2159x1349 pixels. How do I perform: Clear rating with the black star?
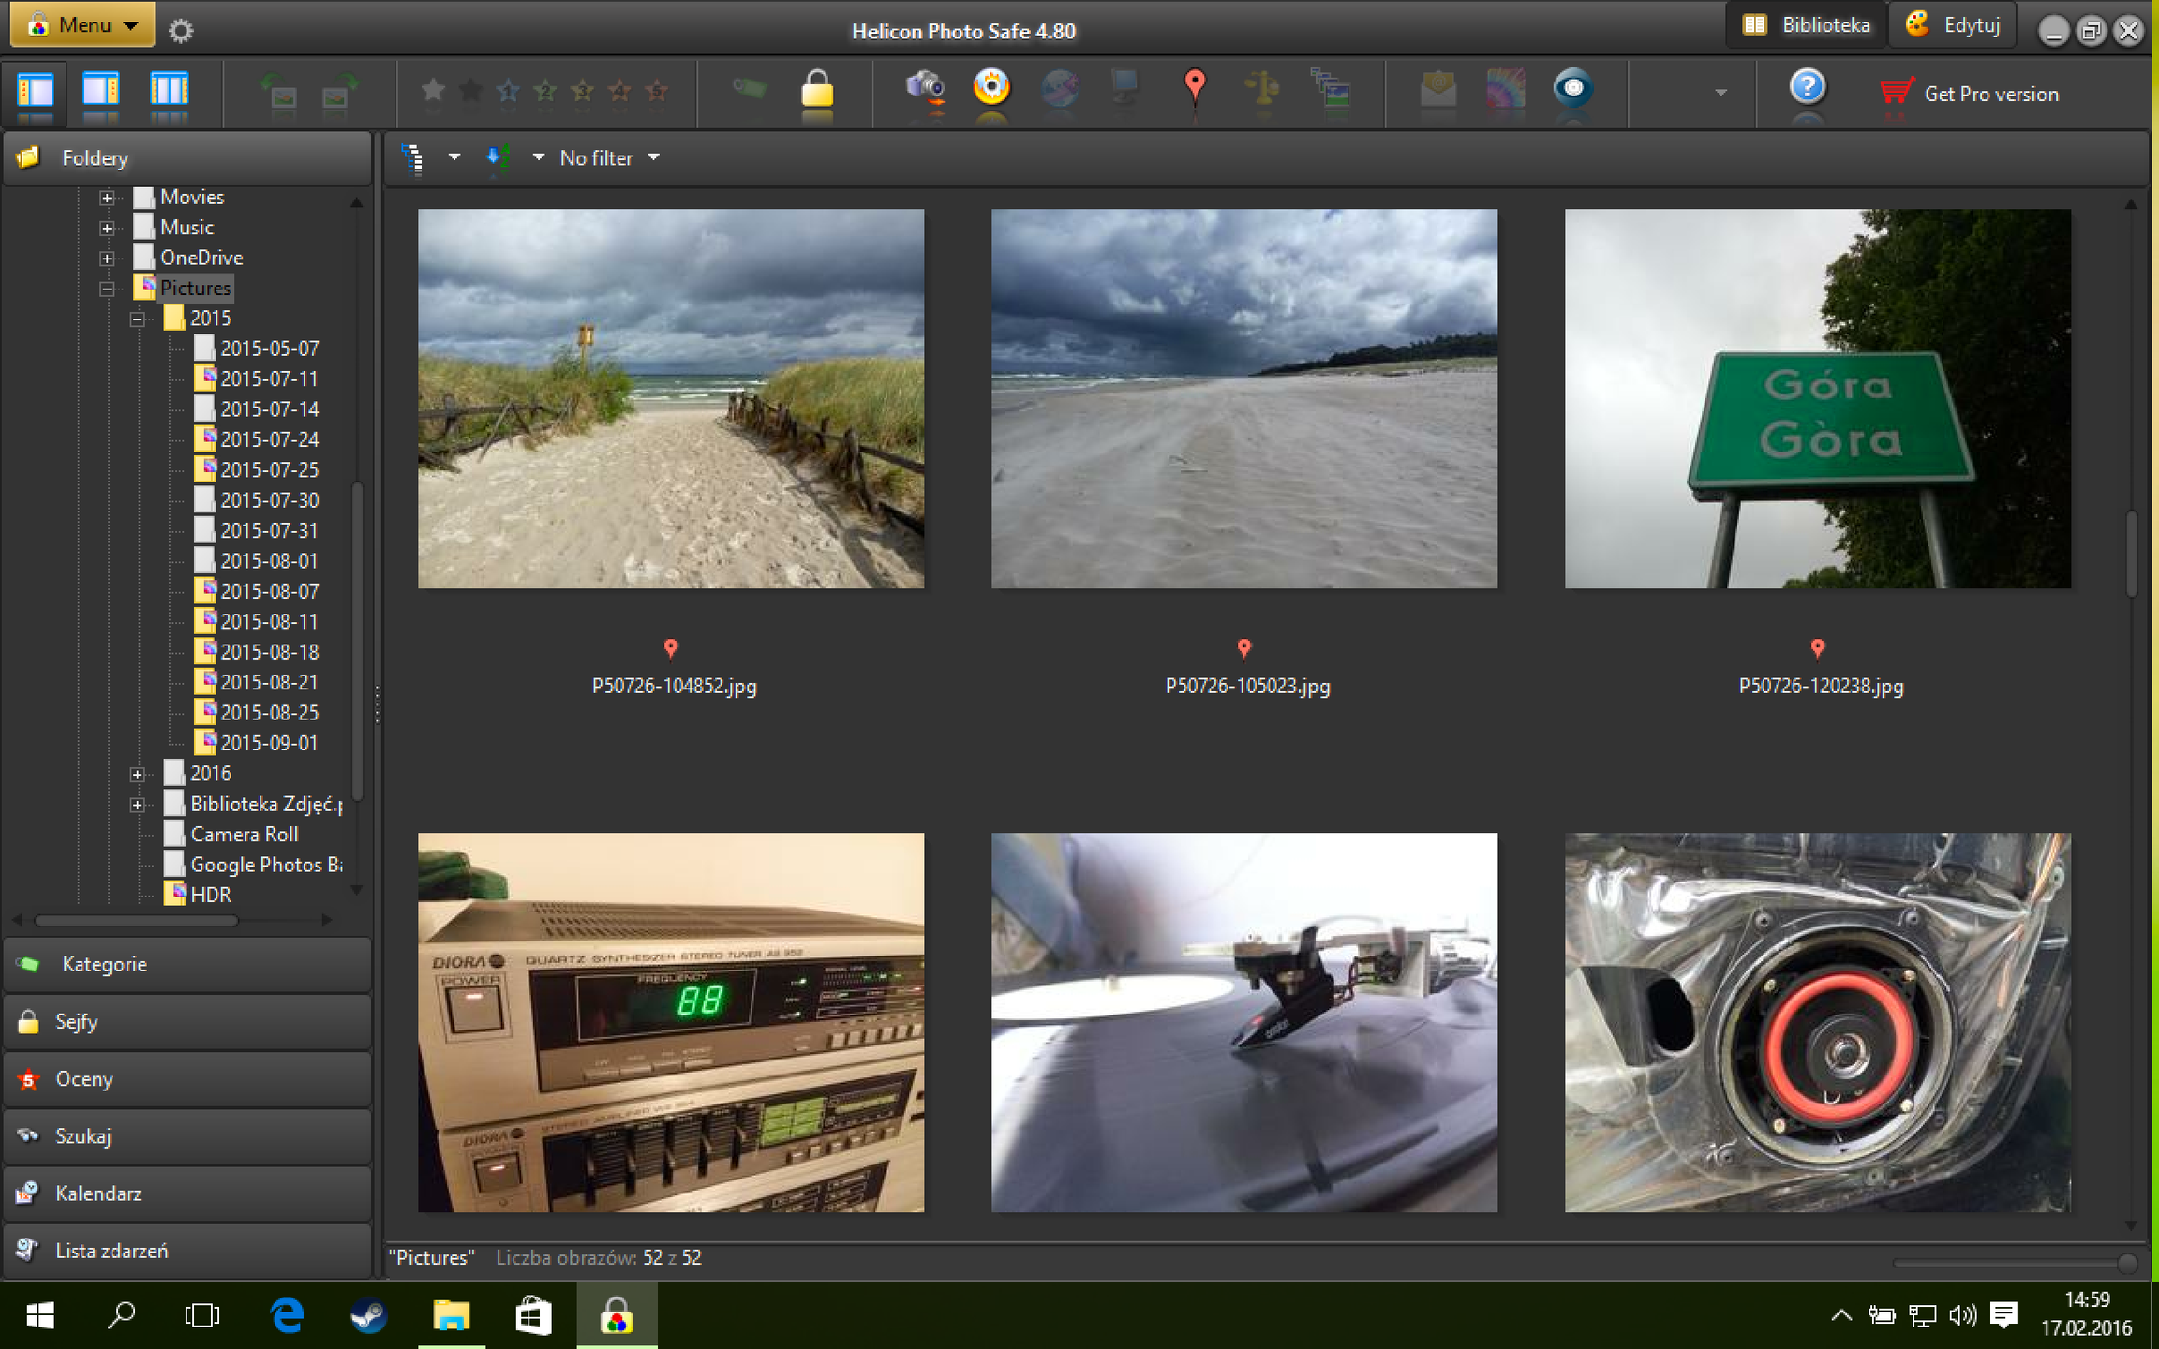click(470, 90)
